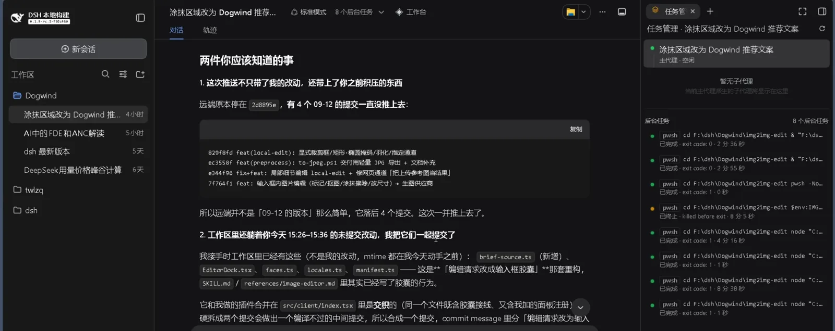This screenshot has height=331, width=835.
Task: Select the 任务管理 panel tab
Action: tap(674, 11)
